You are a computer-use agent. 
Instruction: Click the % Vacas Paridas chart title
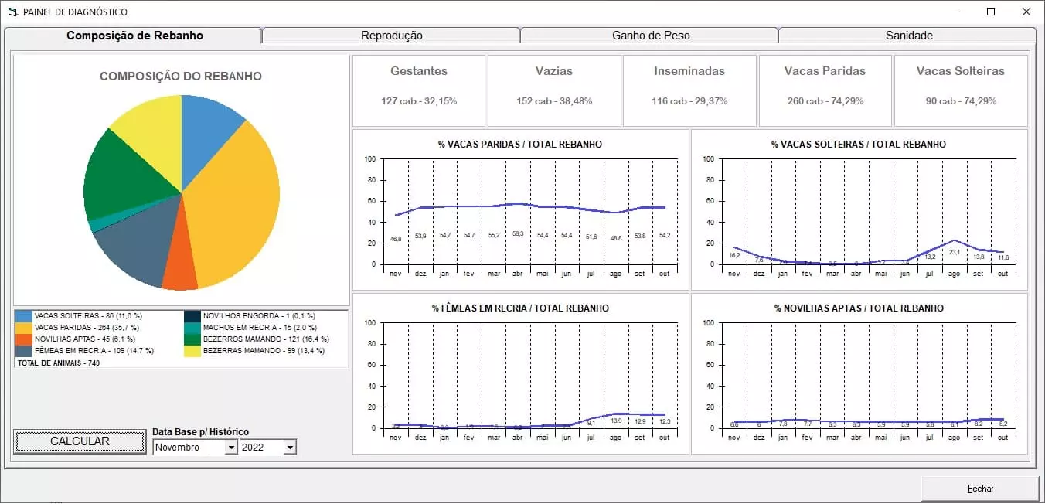[x=519, y=145]
